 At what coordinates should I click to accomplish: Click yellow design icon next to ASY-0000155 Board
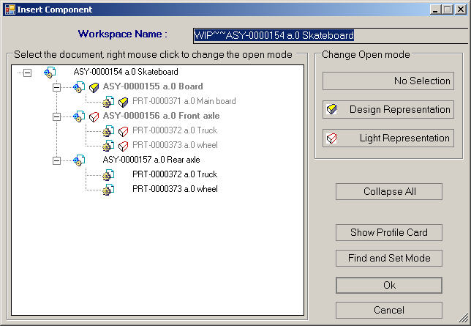tap(94, 87)
